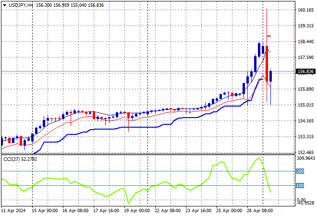Click the 159.315 price scale label
Viewport: 317px width, 216px height.
305,25
